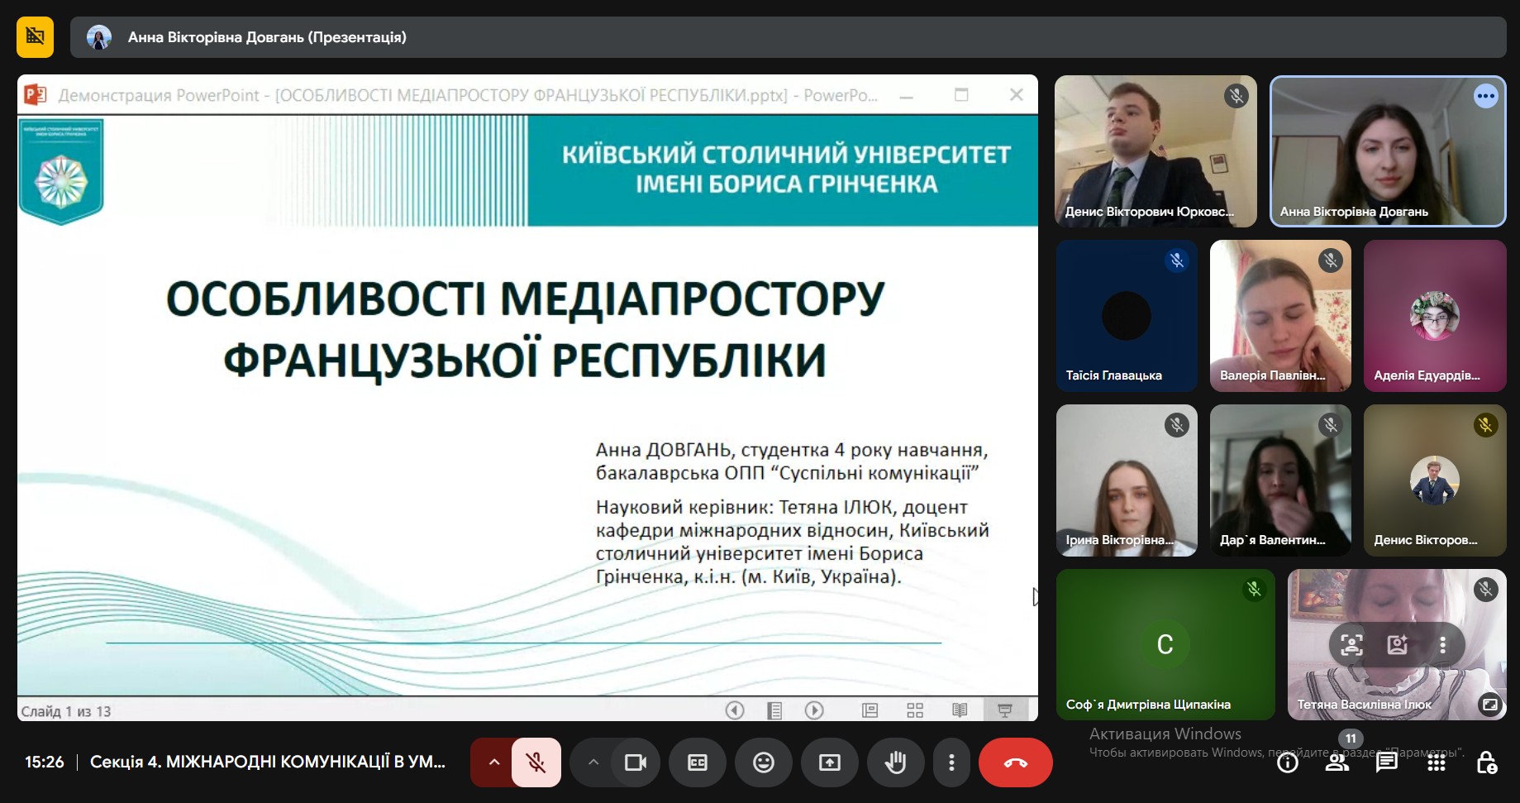1520x803 pixels.
Task: Apply visual effects on Тетяна Василівна Ілюк tile
Action: pos(1397,645)
